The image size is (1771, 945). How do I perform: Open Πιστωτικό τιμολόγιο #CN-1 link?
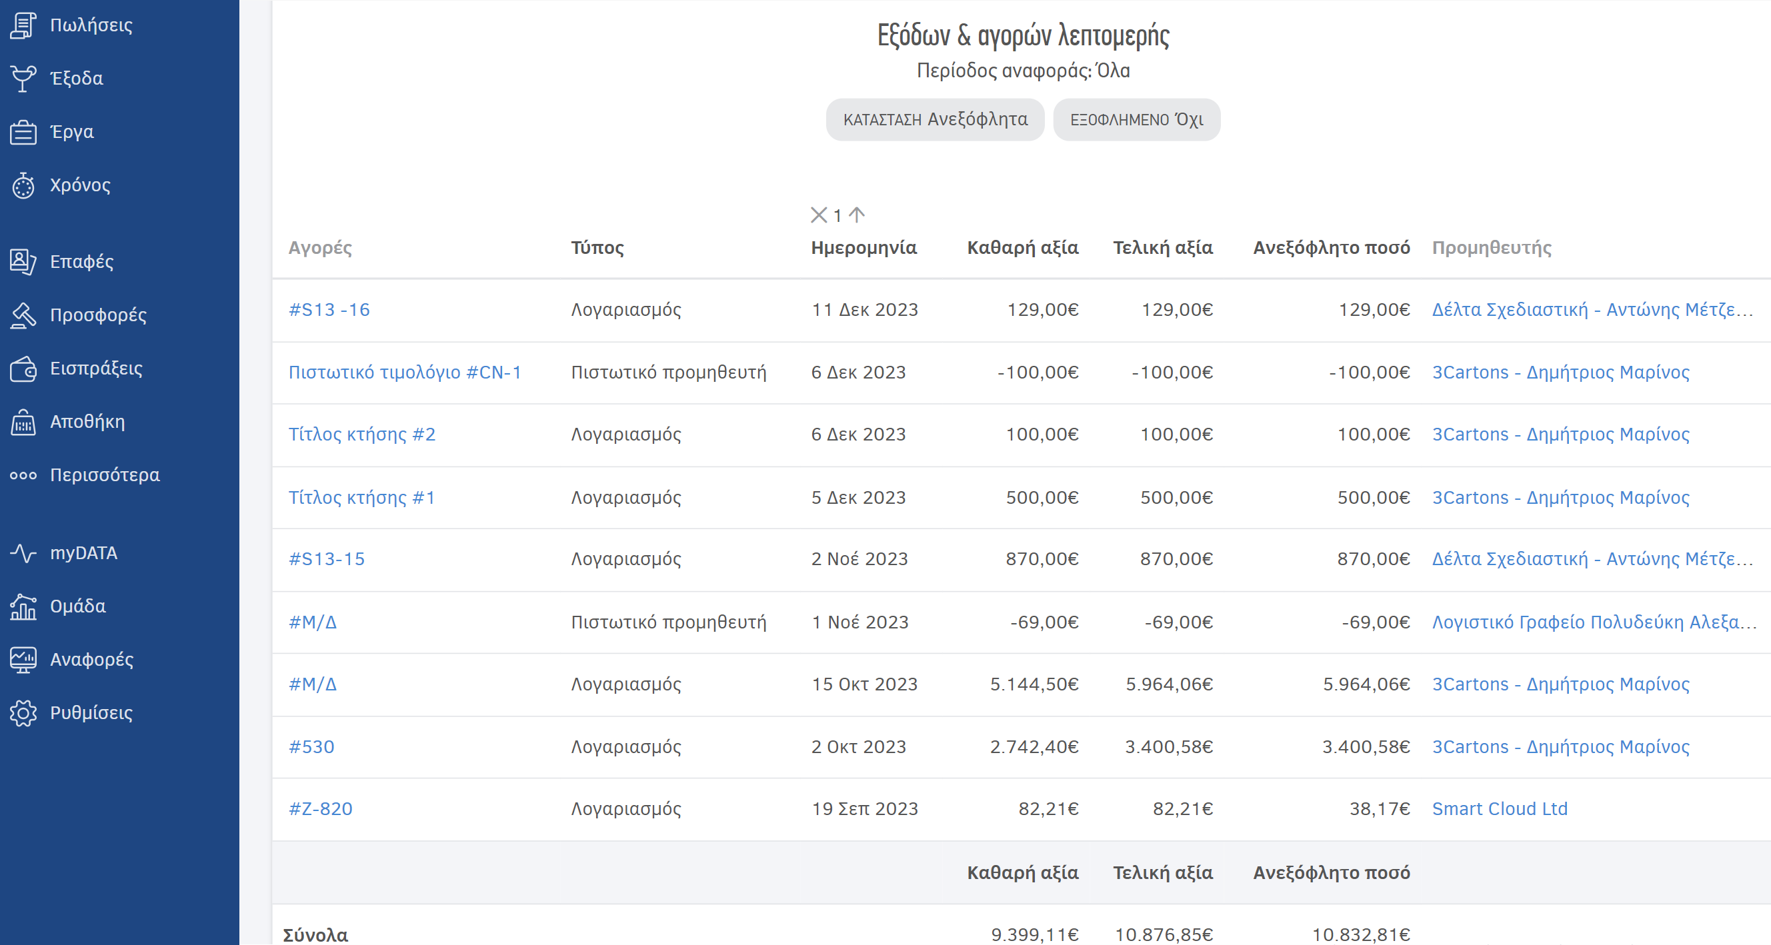(x=404, y=373)
